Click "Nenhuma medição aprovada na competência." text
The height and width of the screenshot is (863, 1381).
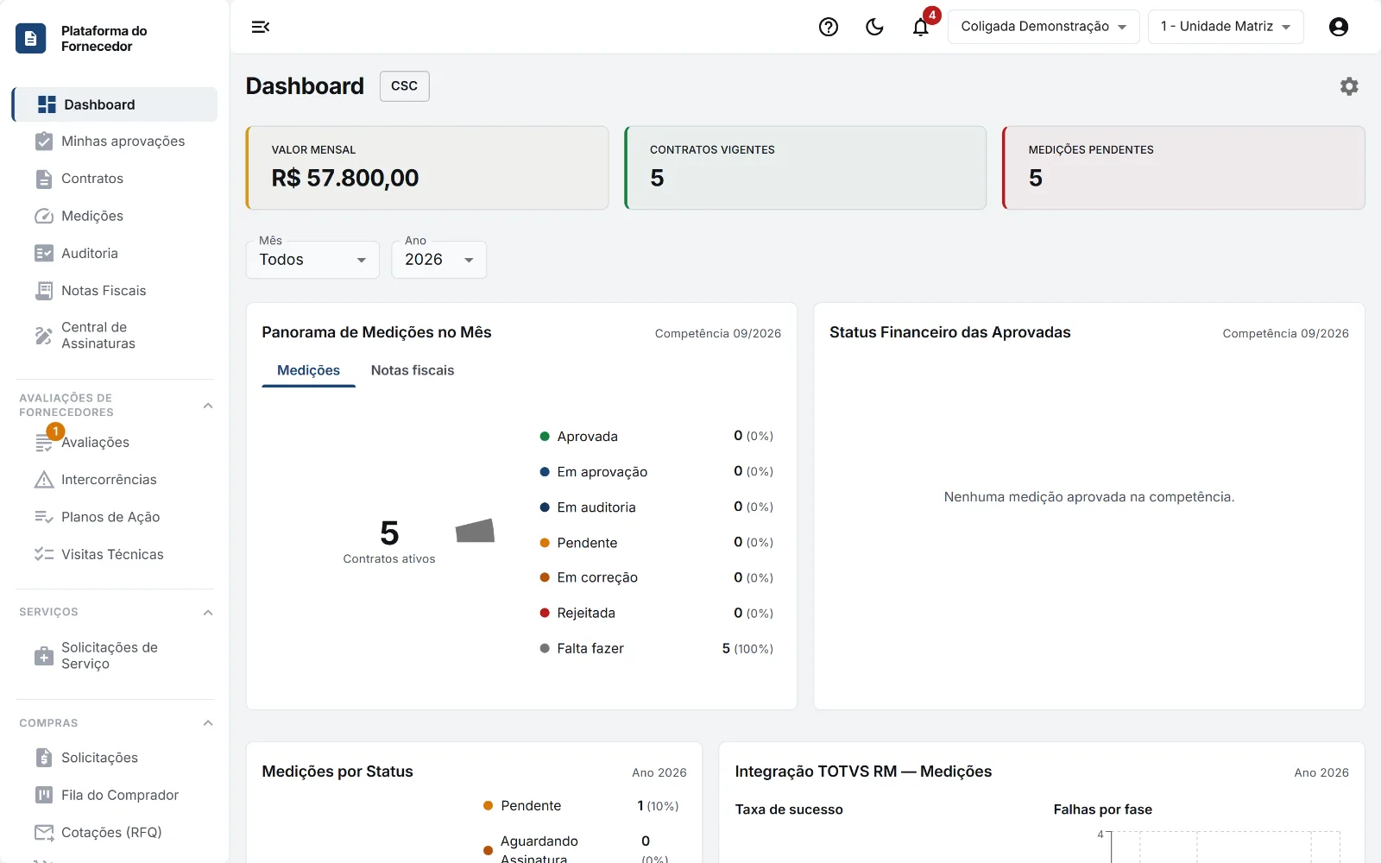pyautogui.click(x=1089, y=497)
